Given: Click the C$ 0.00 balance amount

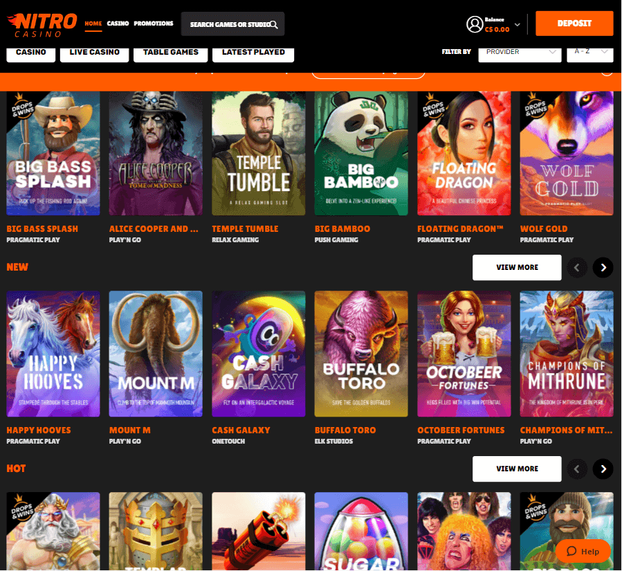Looking at the screenshot, I should (x=497, y=30).
